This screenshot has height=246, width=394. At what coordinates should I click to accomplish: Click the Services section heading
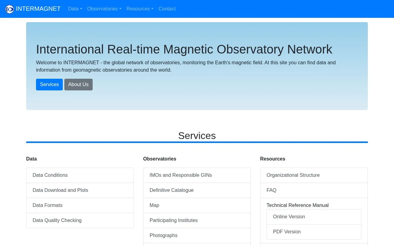pos(197,136)
